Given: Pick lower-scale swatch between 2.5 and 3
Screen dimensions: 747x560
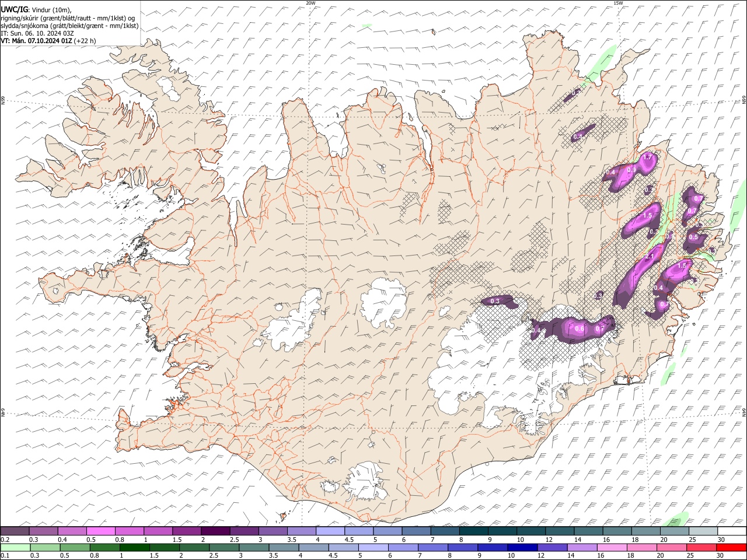Looking at the screenshot, I should 224,547.
